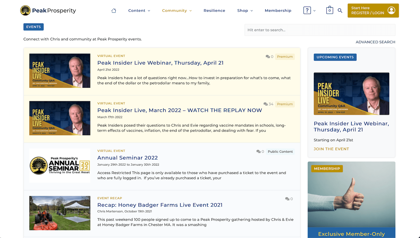The width and height of the screenshot is (420, 238).
Task: Open Recap: Honey Badger Farms Live Event title
Action: (x=160, y=205)
